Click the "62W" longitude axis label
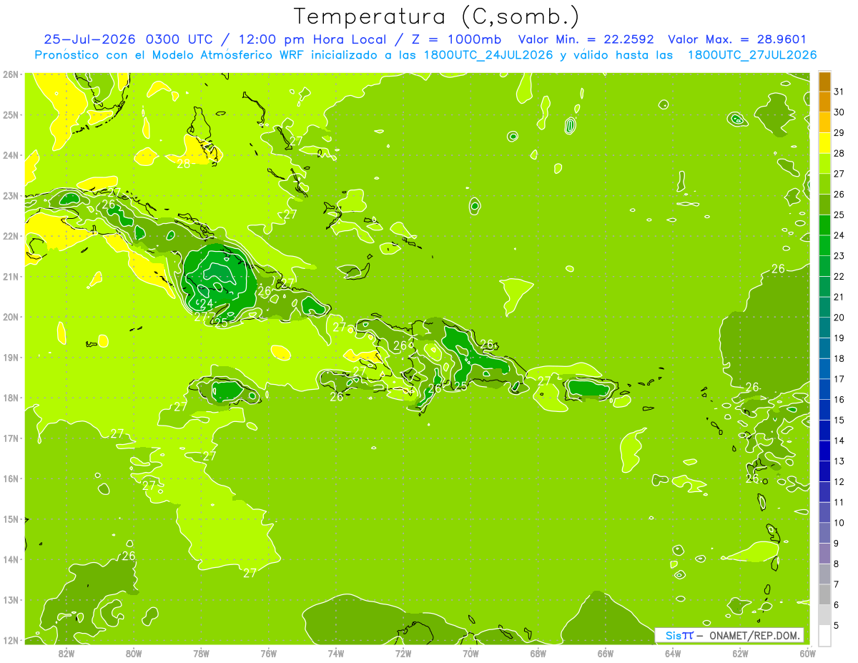This screenshot has width=858, height=663. [x=740, y=653]
